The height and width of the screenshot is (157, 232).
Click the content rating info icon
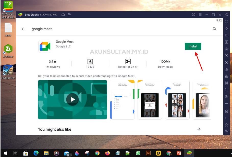[x=136, y=67]
